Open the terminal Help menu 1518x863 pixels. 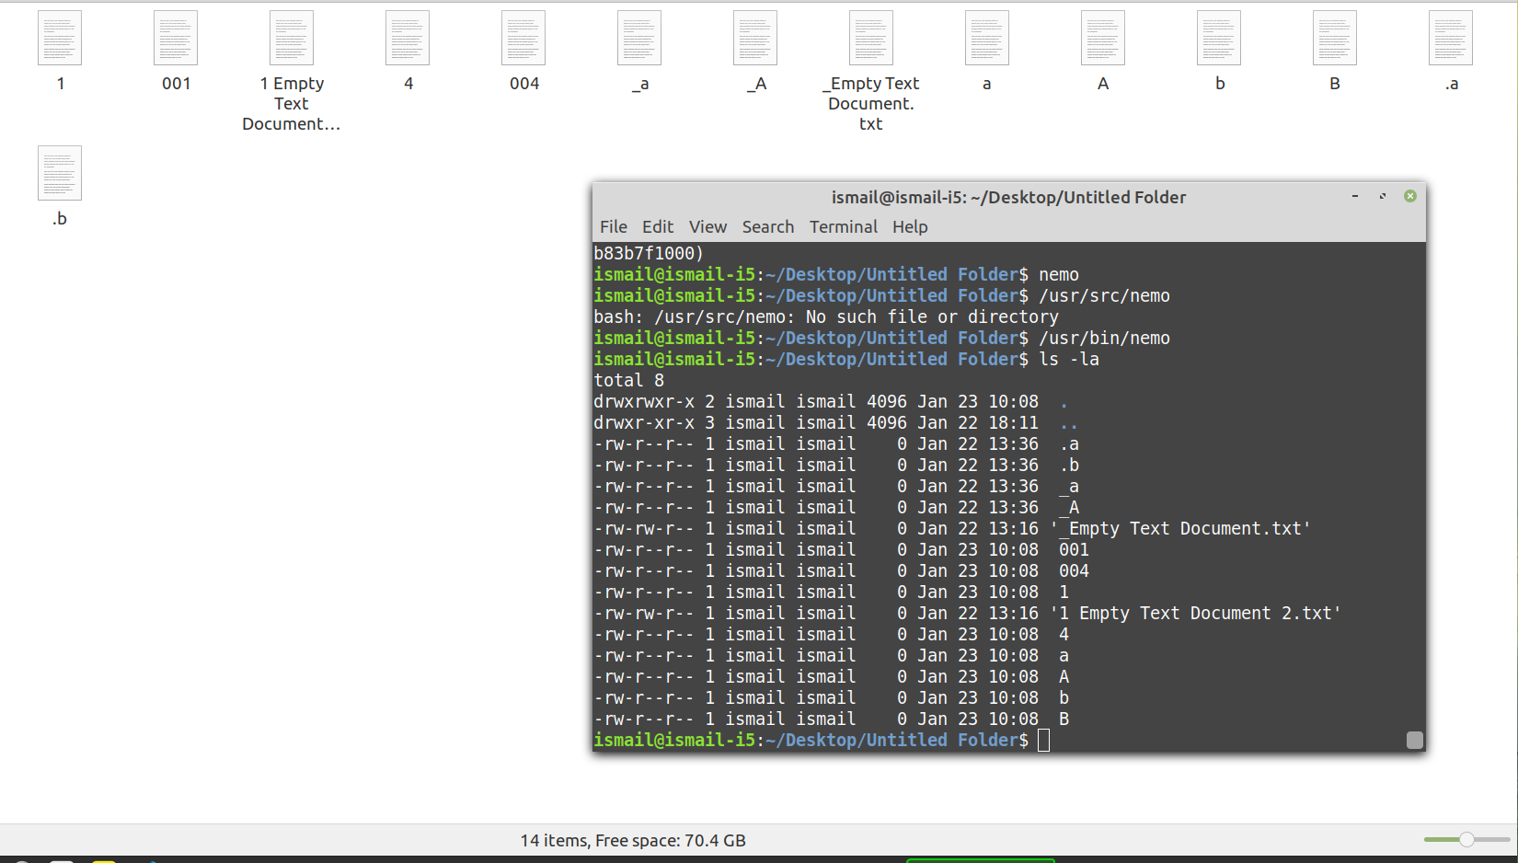(910, 227)
